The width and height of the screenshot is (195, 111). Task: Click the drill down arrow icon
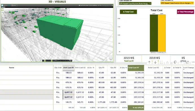click(155, 62)
